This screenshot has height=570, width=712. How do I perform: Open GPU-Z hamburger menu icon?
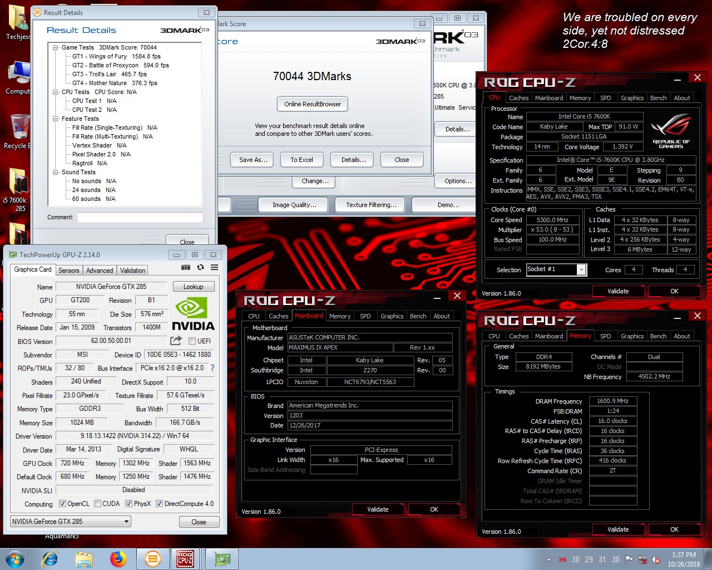click(x=214, y=268)
